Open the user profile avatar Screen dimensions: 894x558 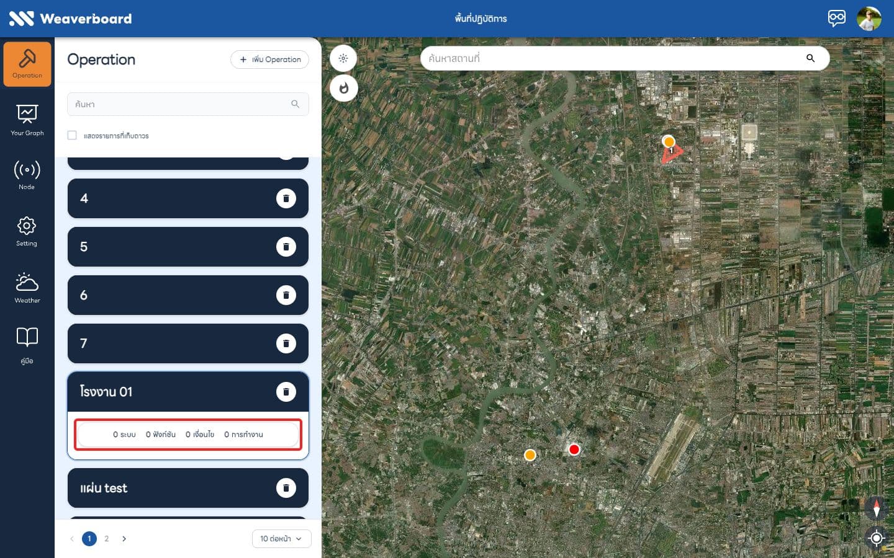click(x=869, y=19)
